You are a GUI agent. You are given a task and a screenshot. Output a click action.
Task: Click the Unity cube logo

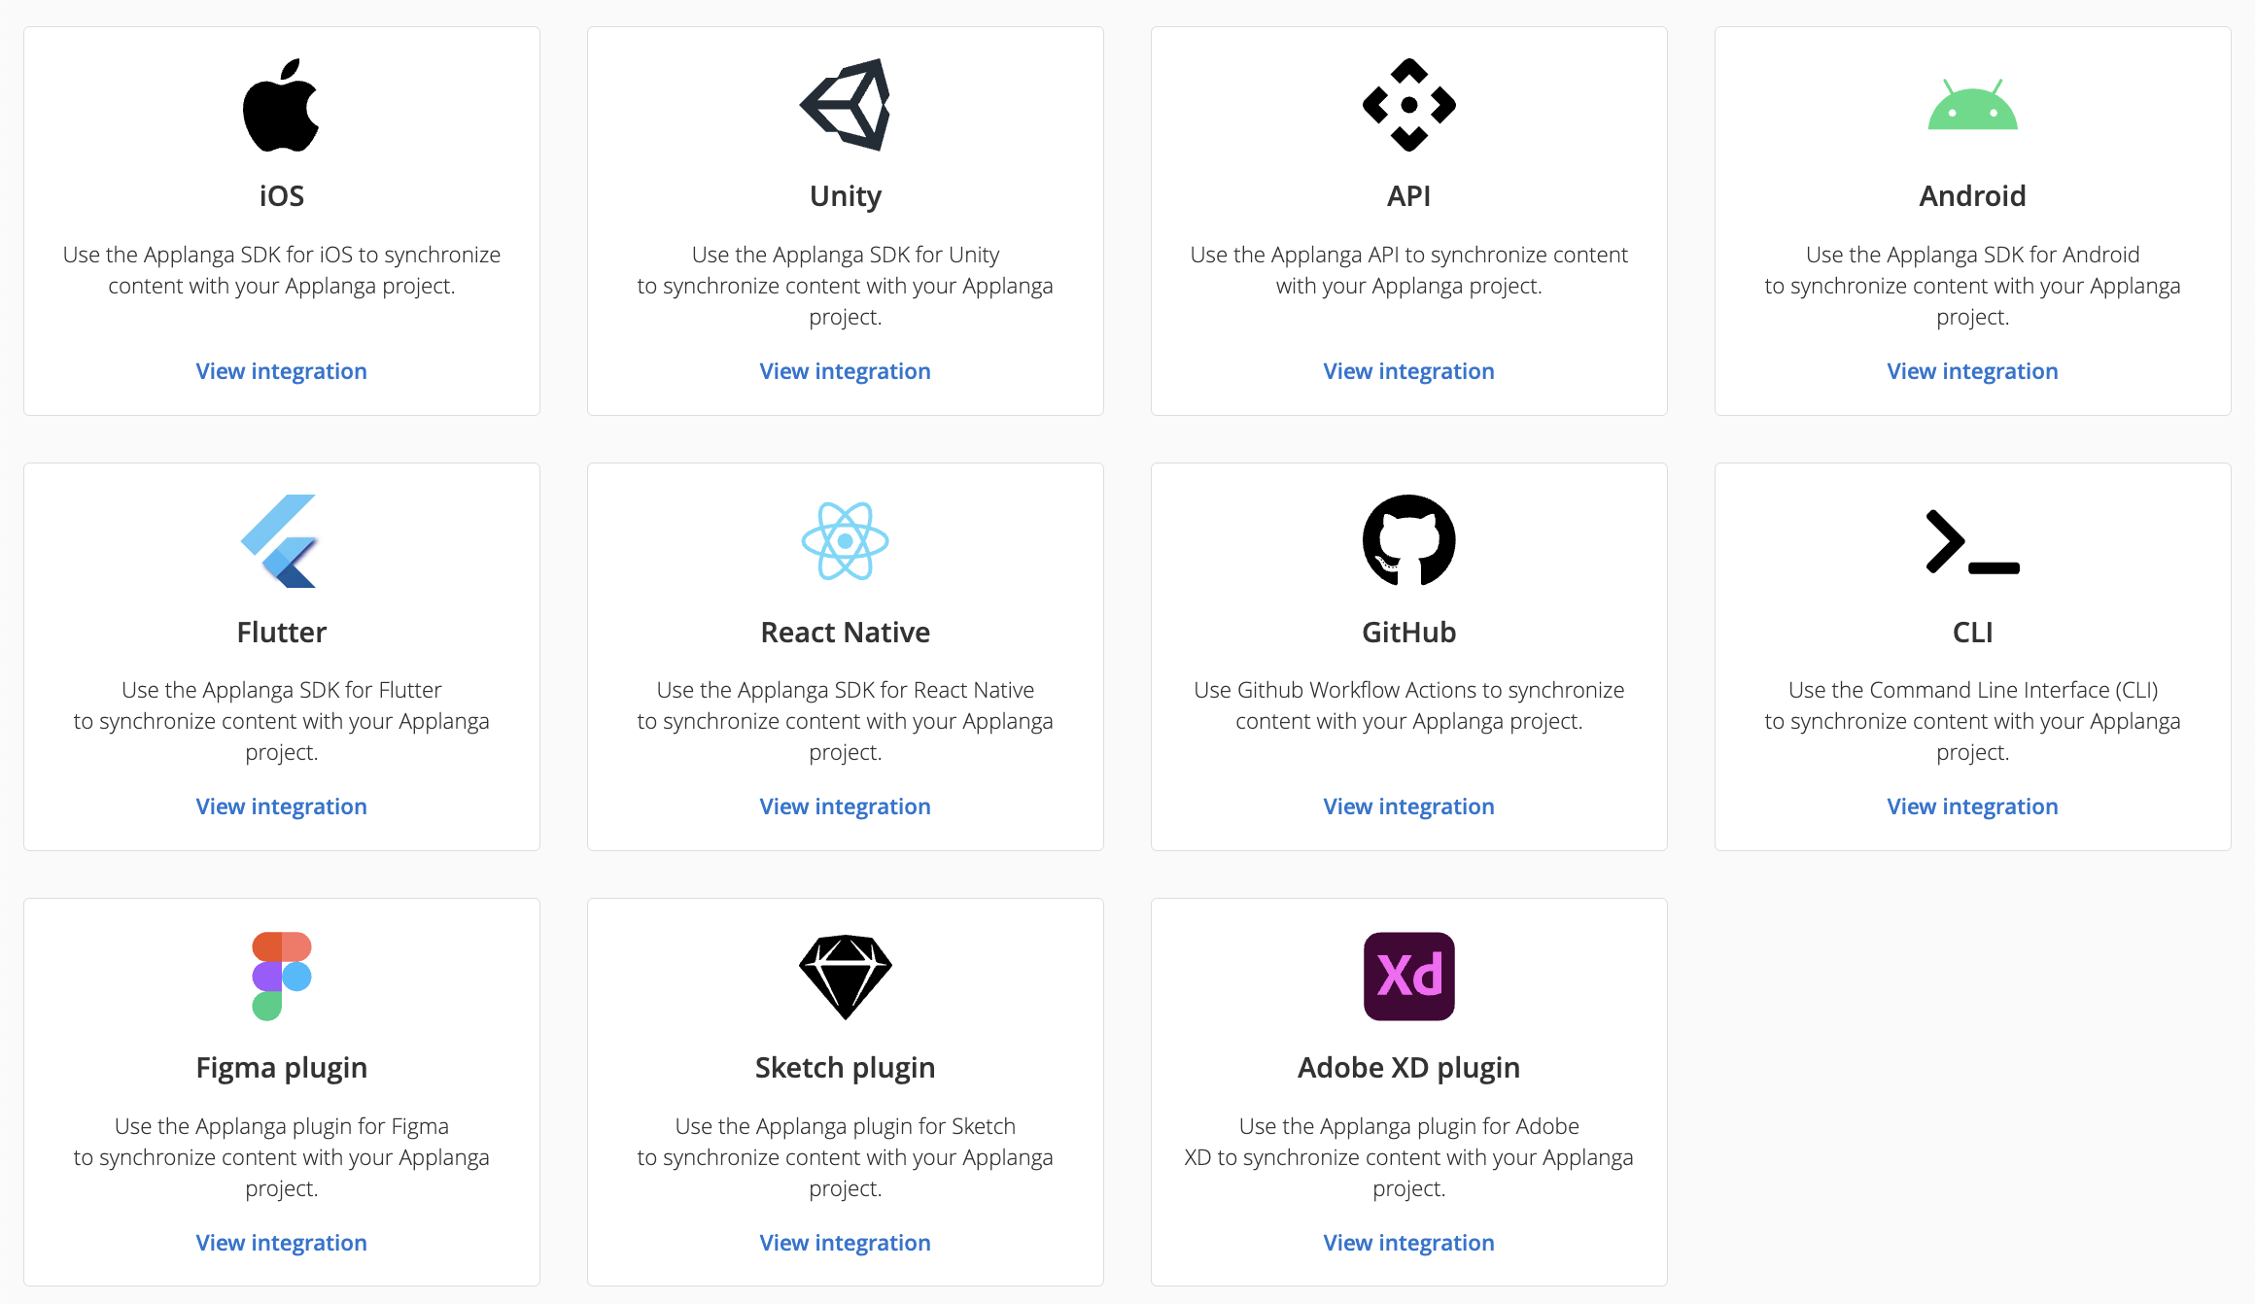(x=845, y=105)
